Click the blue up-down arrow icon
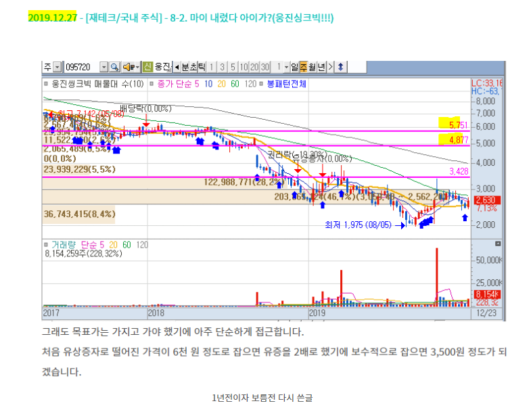The height and width of the screenshot is (414, 531). tap(341, 67)
